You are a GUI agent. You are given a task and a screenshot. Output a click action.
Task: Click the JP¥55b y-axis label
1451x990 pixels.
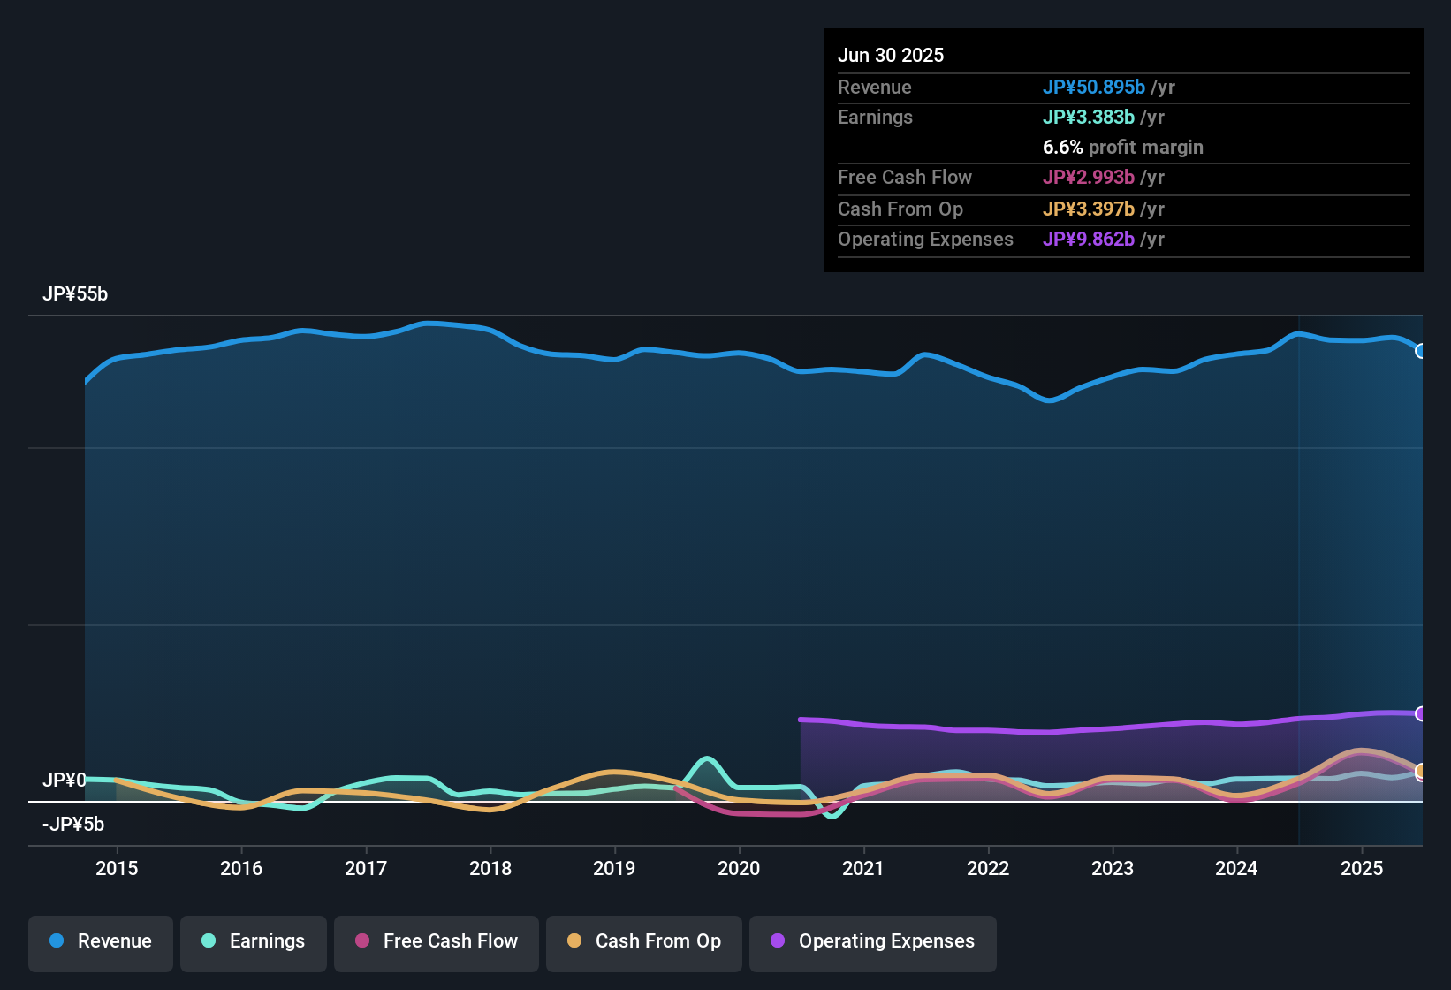pyautogui.click(x=75, y=294)
